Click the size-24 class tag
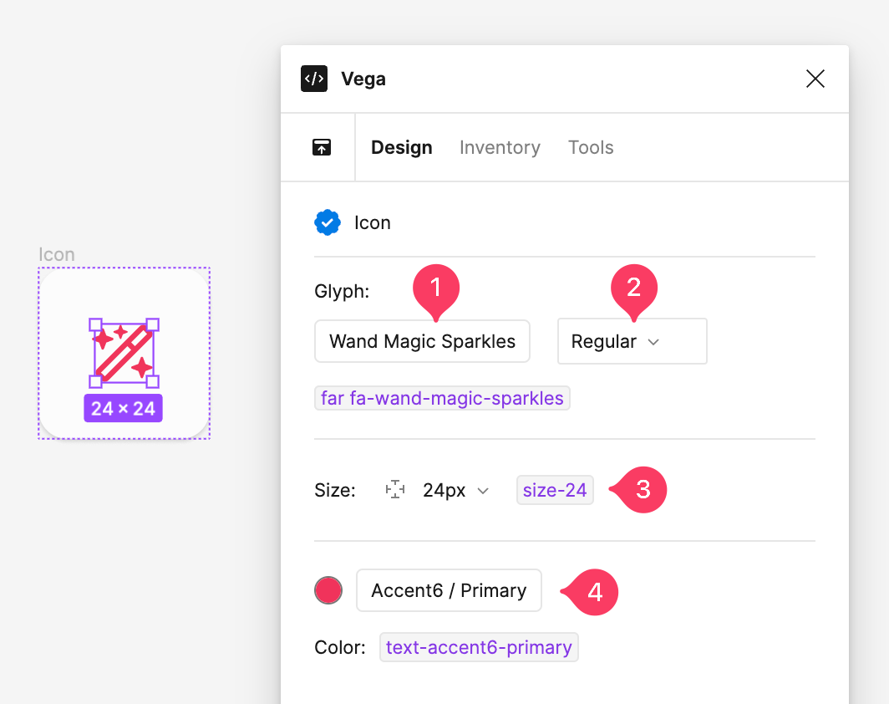The width and height of the screenshot is (889, 704). point(555,490)
